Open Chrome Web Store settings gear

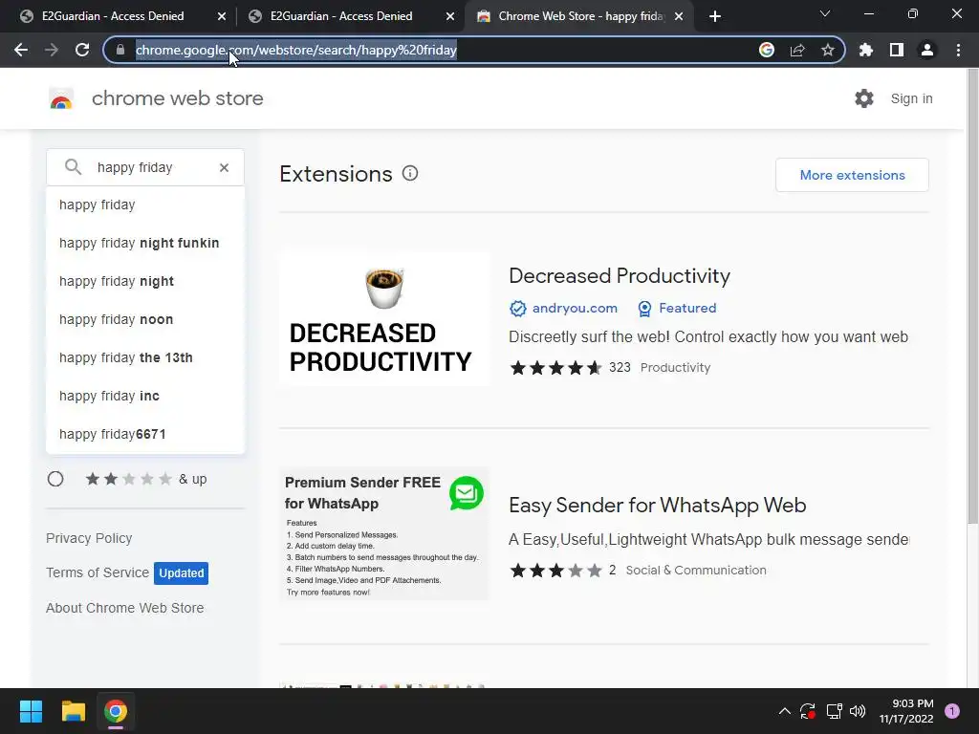[x=864, y=98]
